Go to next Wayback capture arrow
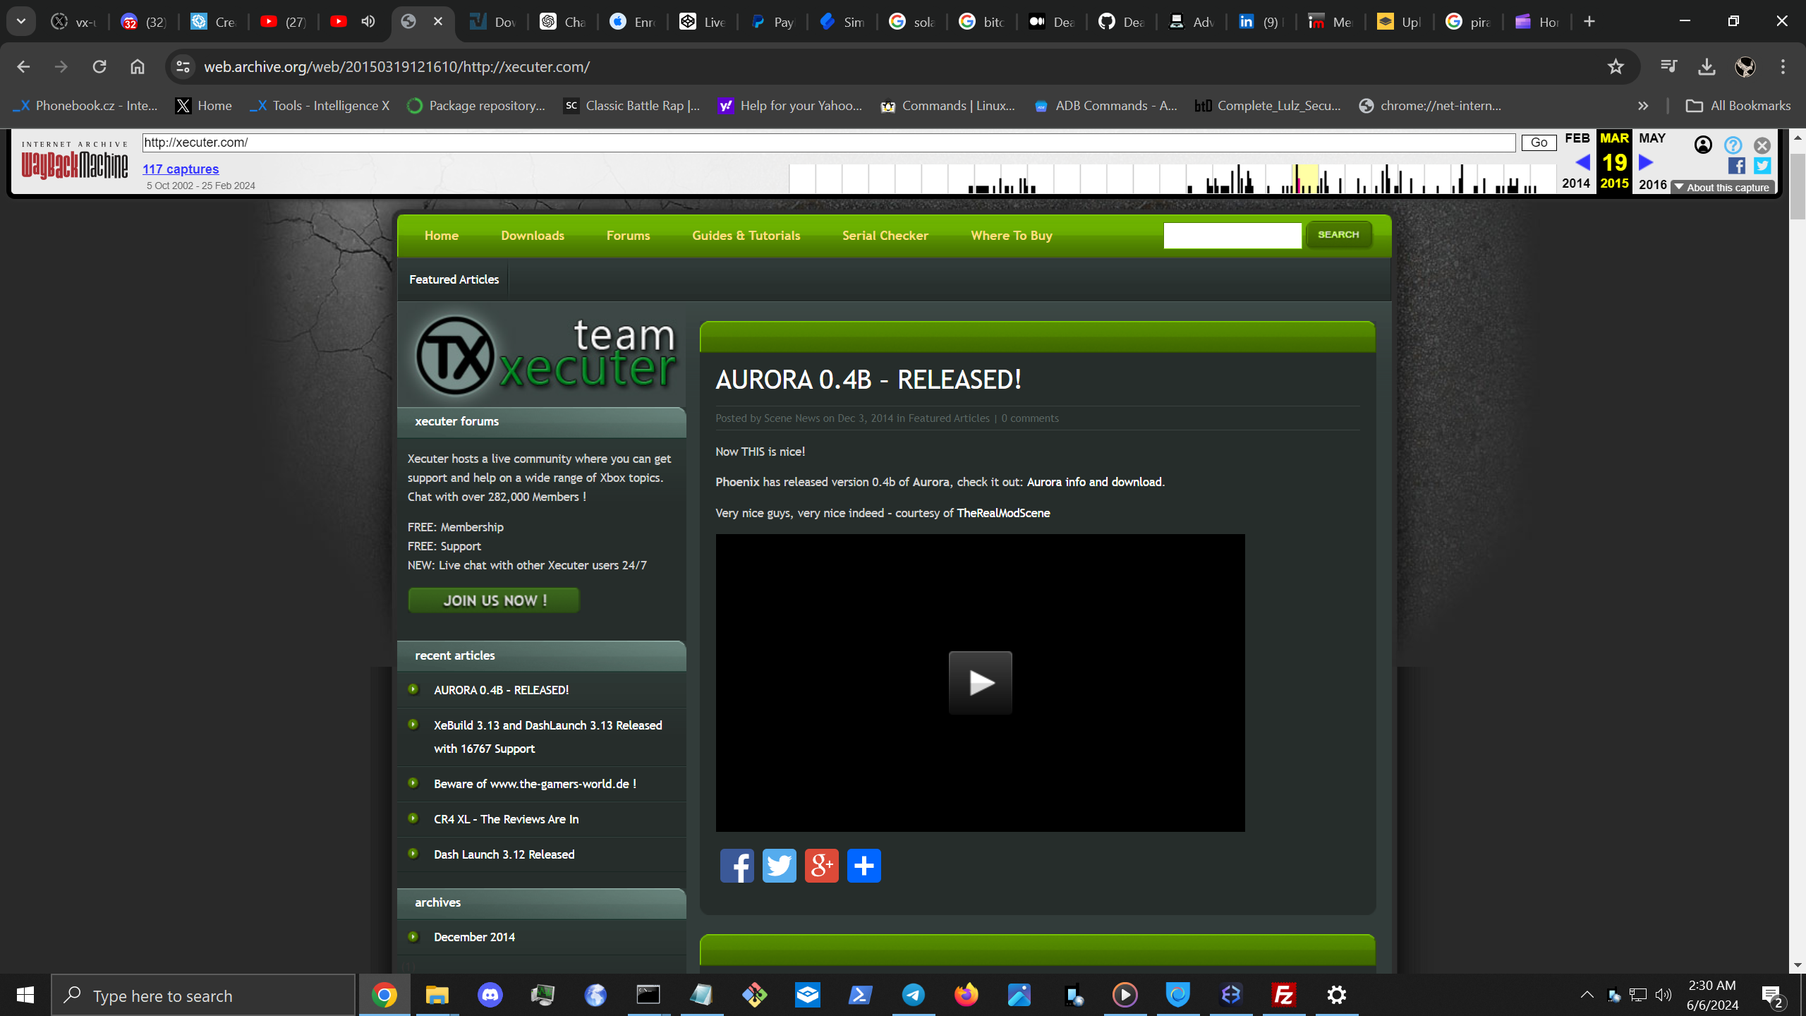Viewport: 1806px width, 1016px height. (x=1646, y=162)
